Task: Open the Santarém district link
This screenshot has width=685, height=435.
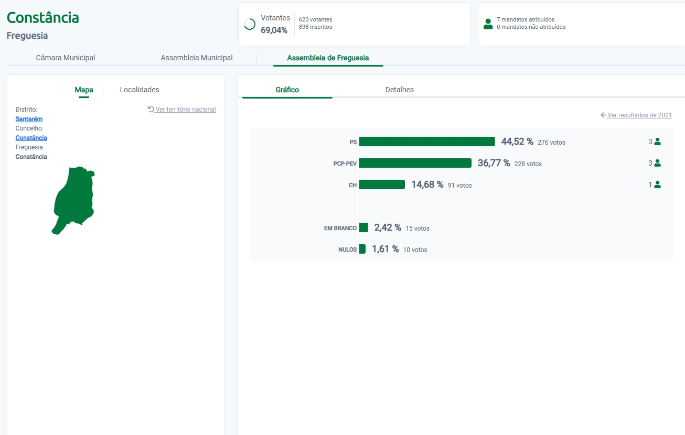Action: point(29,119)
